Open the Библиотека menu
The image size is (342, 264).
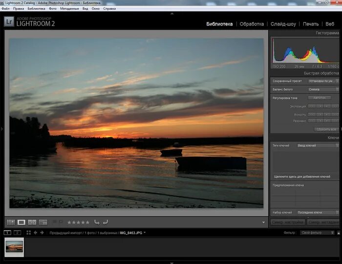[x=37, y=8]
